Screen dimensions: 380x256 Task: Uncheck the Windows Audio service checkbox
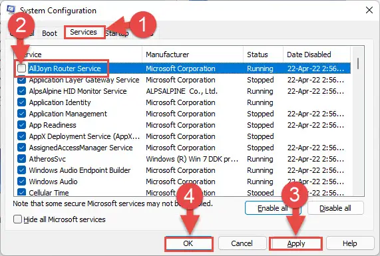click(21, 181)
